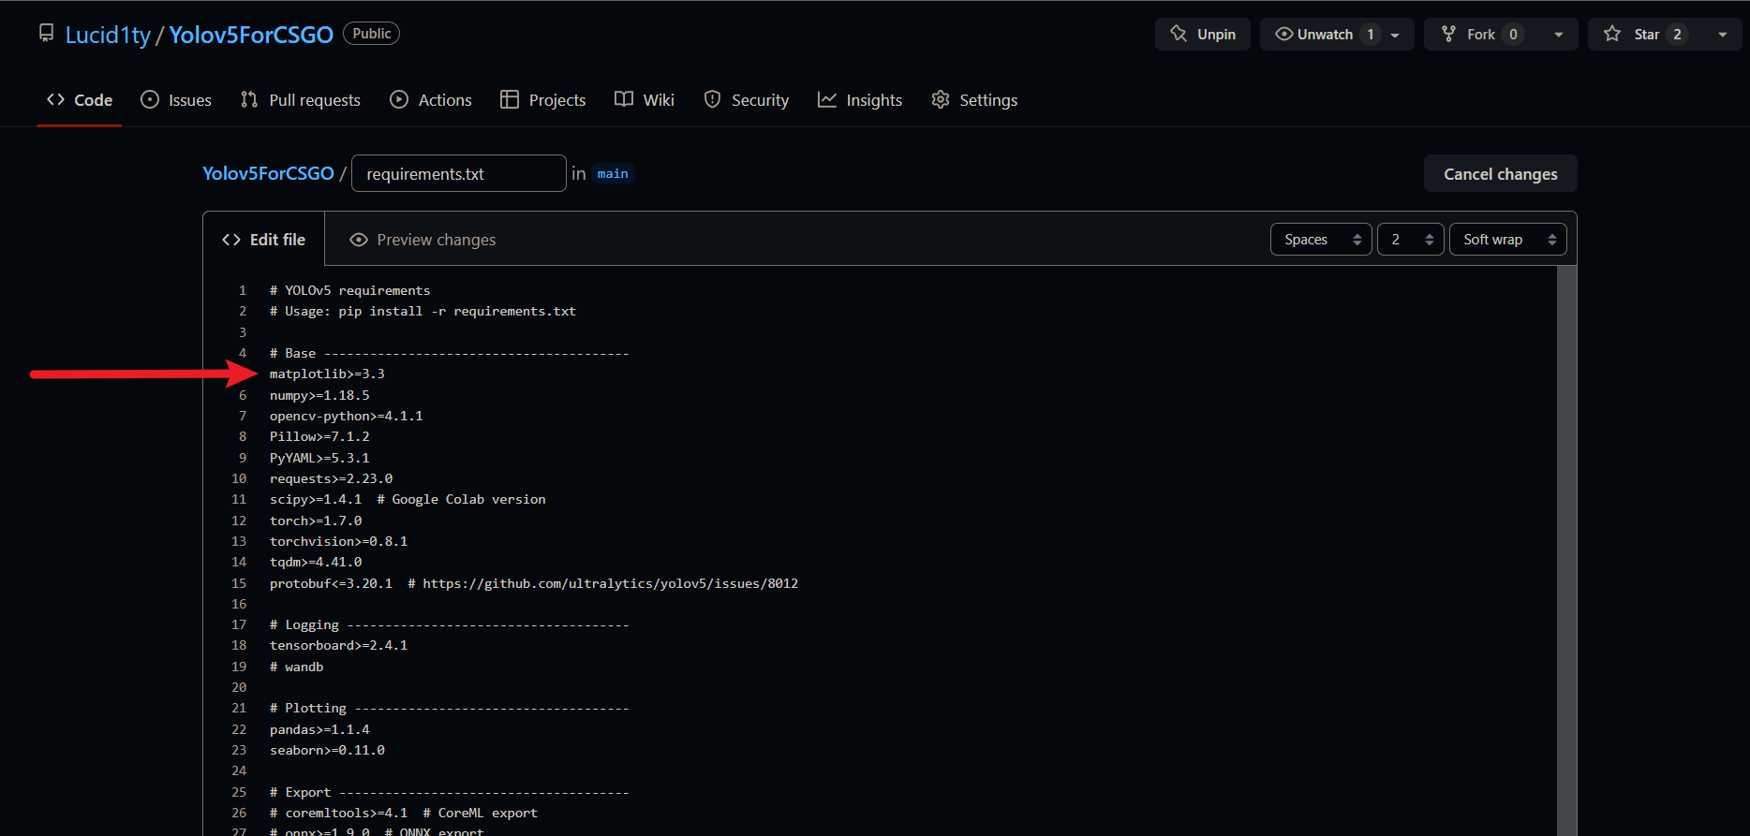
Task: Click the Security shield icon
Action: coord(713,99)
